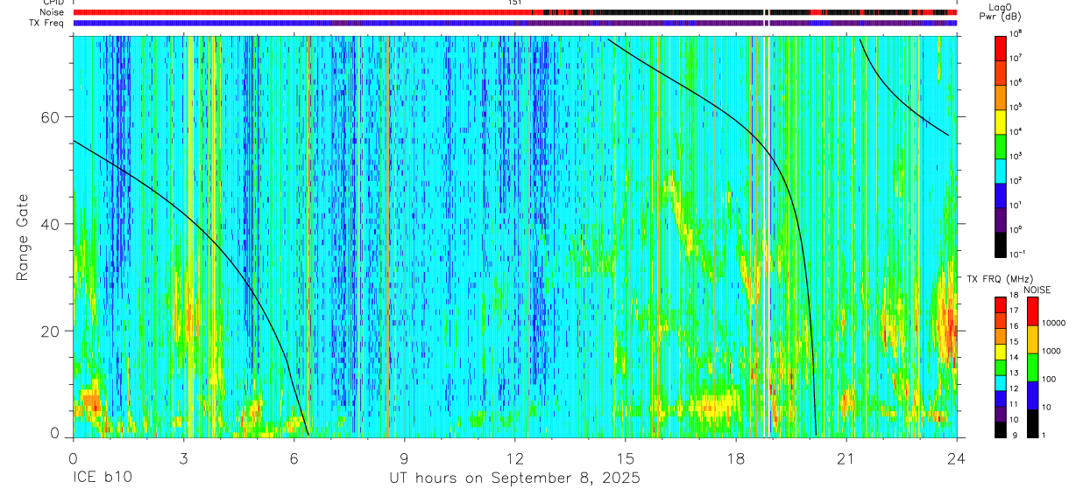Viewport: 1076px width, 496px height.
Task: Select the yellow 14–15 MHz TX FRQ swatch
Action: [x=1001, y=352]
